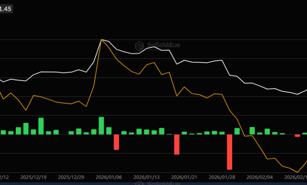Image resolution: width=307 pixels, height=185 pixels.
Task: Select the tiny red bar at far right
Action: (x=297, y=135)
